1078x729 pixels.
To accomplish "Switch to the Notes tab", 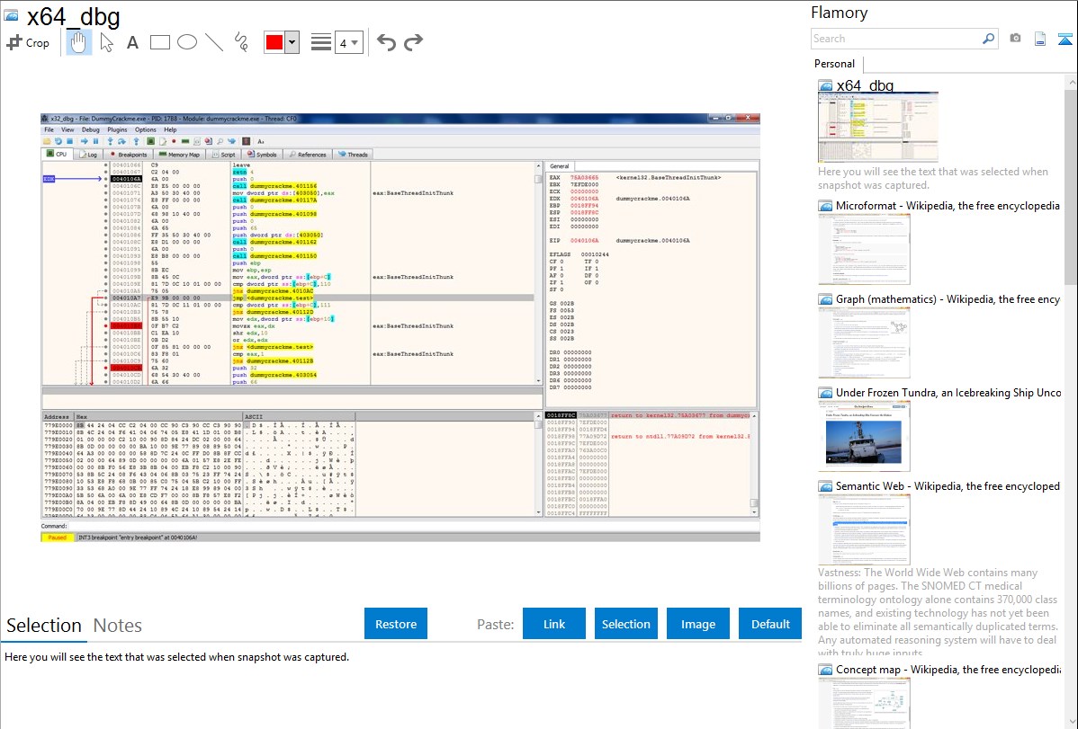I will 118,626.
